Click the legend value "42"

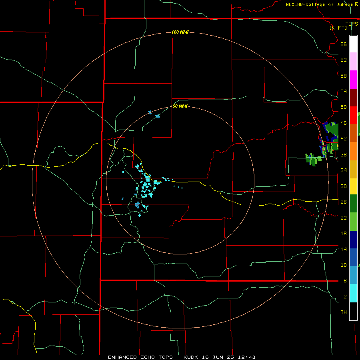coord(344,139)
